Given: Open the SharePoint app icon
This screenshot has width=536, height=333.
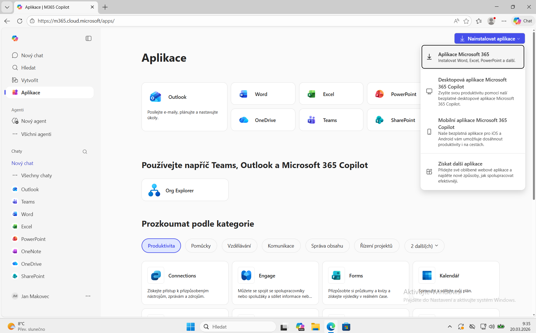Looking at the screenshot, I should [379, 120].
